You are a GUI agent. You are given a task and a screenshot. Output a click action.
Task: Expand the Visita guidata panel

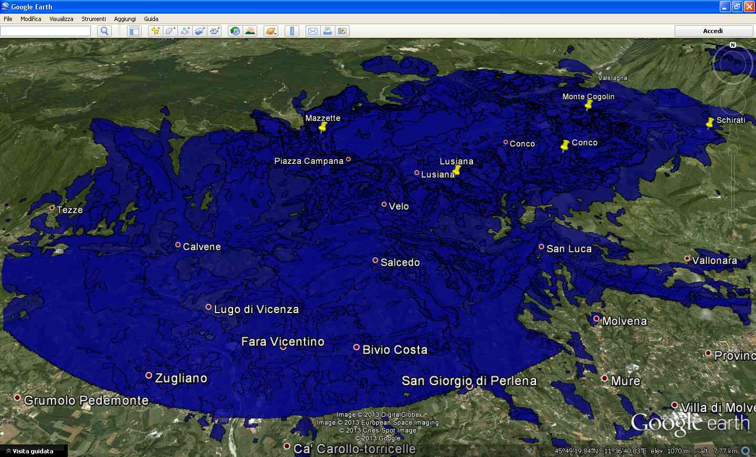pyautogui.click(x=34, y=451)
